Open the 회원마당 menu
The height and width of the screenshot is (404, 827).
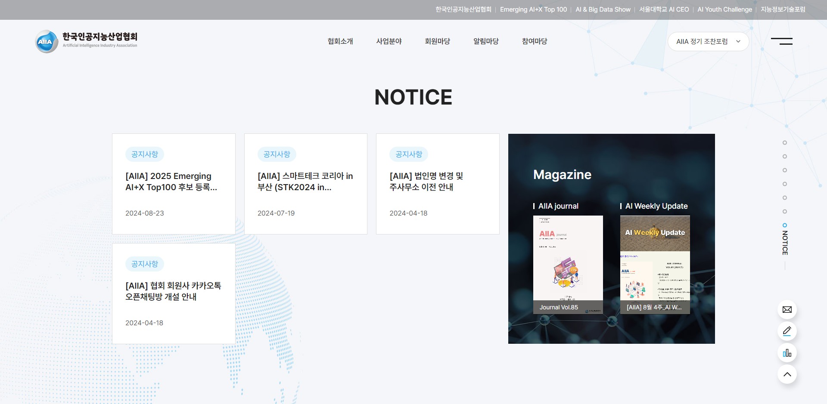point(438,41)
